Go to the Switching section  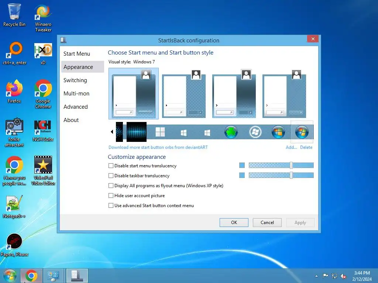(x=82, y=80)
